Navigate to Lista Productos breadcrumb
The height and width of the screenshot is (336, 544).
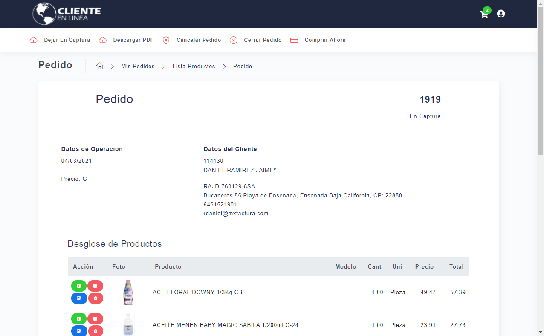[x=194, y=67]
